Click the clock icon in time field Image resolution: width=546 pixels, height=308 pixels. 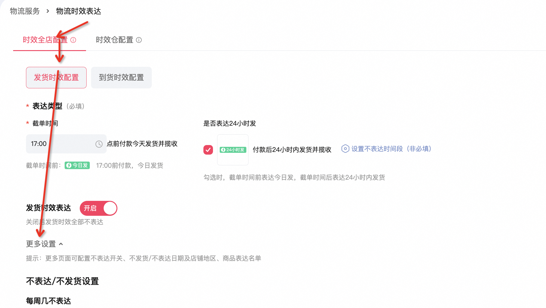[x=99, y=144]
